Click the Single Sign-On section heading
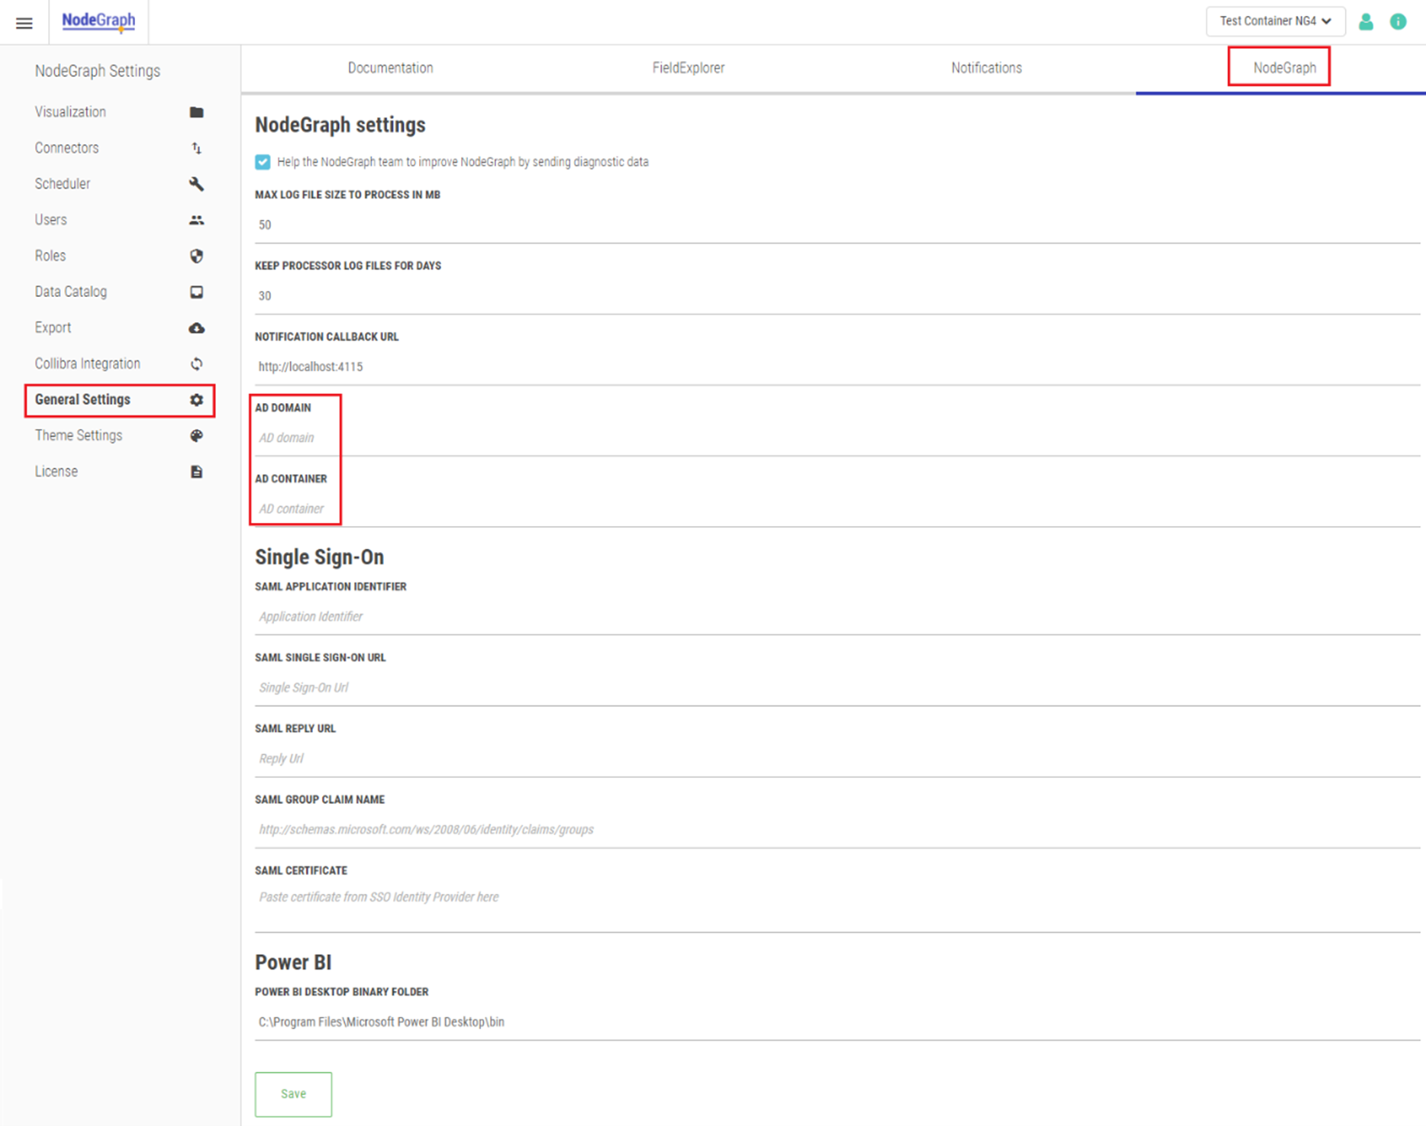The image size is (1426, 1126). tap(319, 557)
